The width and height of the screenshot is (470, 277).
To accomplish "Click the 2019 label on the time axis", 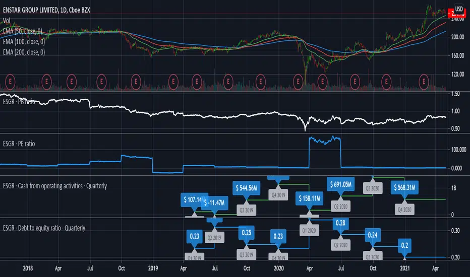I will point(153,268).
